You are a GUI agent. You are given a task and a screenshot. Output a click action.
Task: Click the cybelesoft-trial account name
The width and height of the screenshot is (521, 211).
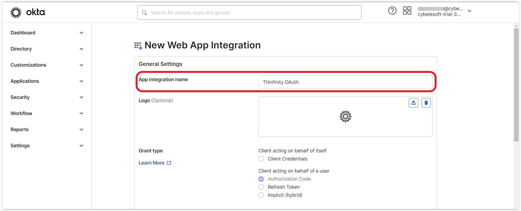(439, 14)
